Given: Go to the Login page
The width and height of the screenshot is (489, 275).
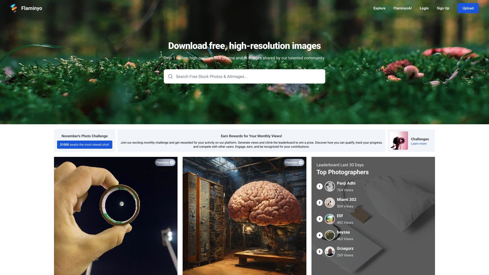Looking at the screenshot, I should [x=424, y=8].
